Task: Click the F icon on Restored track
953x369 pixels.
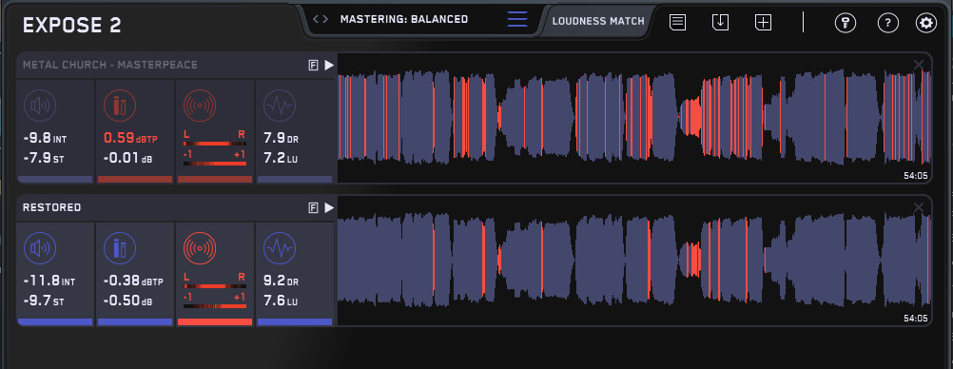Action: [314, 208]
